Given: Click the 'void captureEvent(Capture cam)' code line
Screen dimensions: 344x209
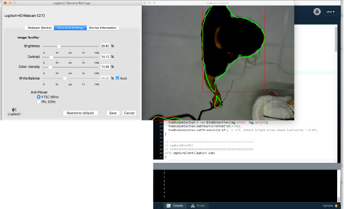Looking at the screenshot, I should tap(190, 153).
